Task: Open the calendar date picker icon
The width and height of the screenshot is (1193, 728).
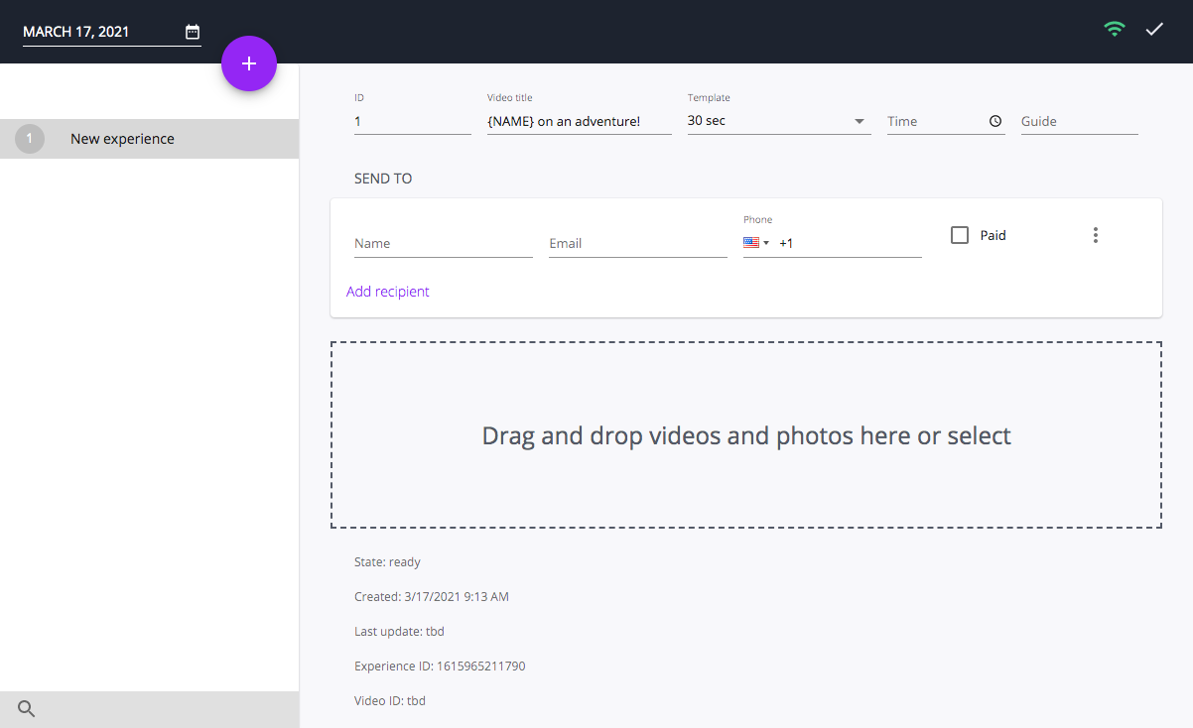Action: (x=192, y=31)
